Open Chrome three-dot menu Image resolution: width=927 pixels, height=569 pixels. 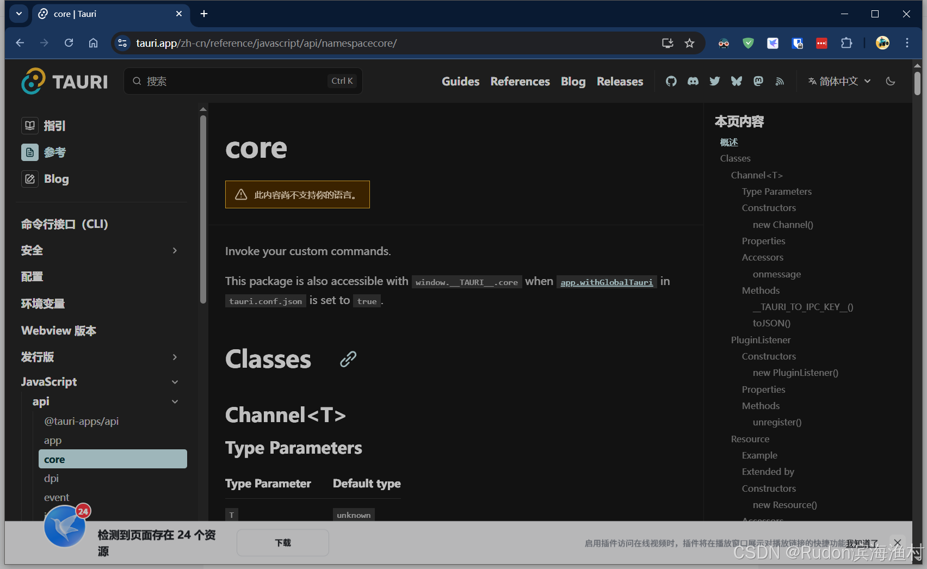pos(907,43)
